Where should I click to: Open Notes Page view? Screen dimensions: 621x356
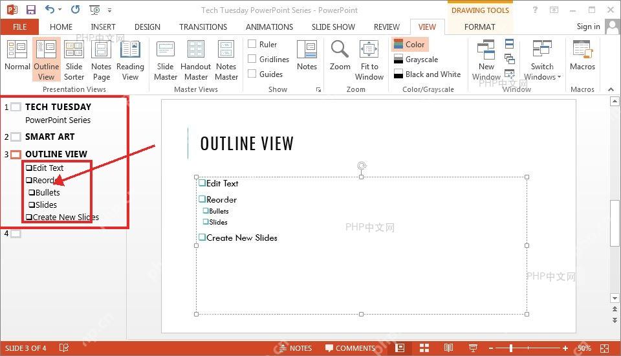(102, 60)
